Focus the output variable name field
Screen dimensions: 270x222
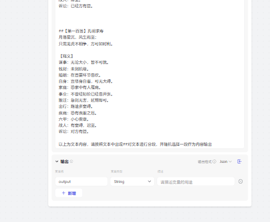(81, 182)
